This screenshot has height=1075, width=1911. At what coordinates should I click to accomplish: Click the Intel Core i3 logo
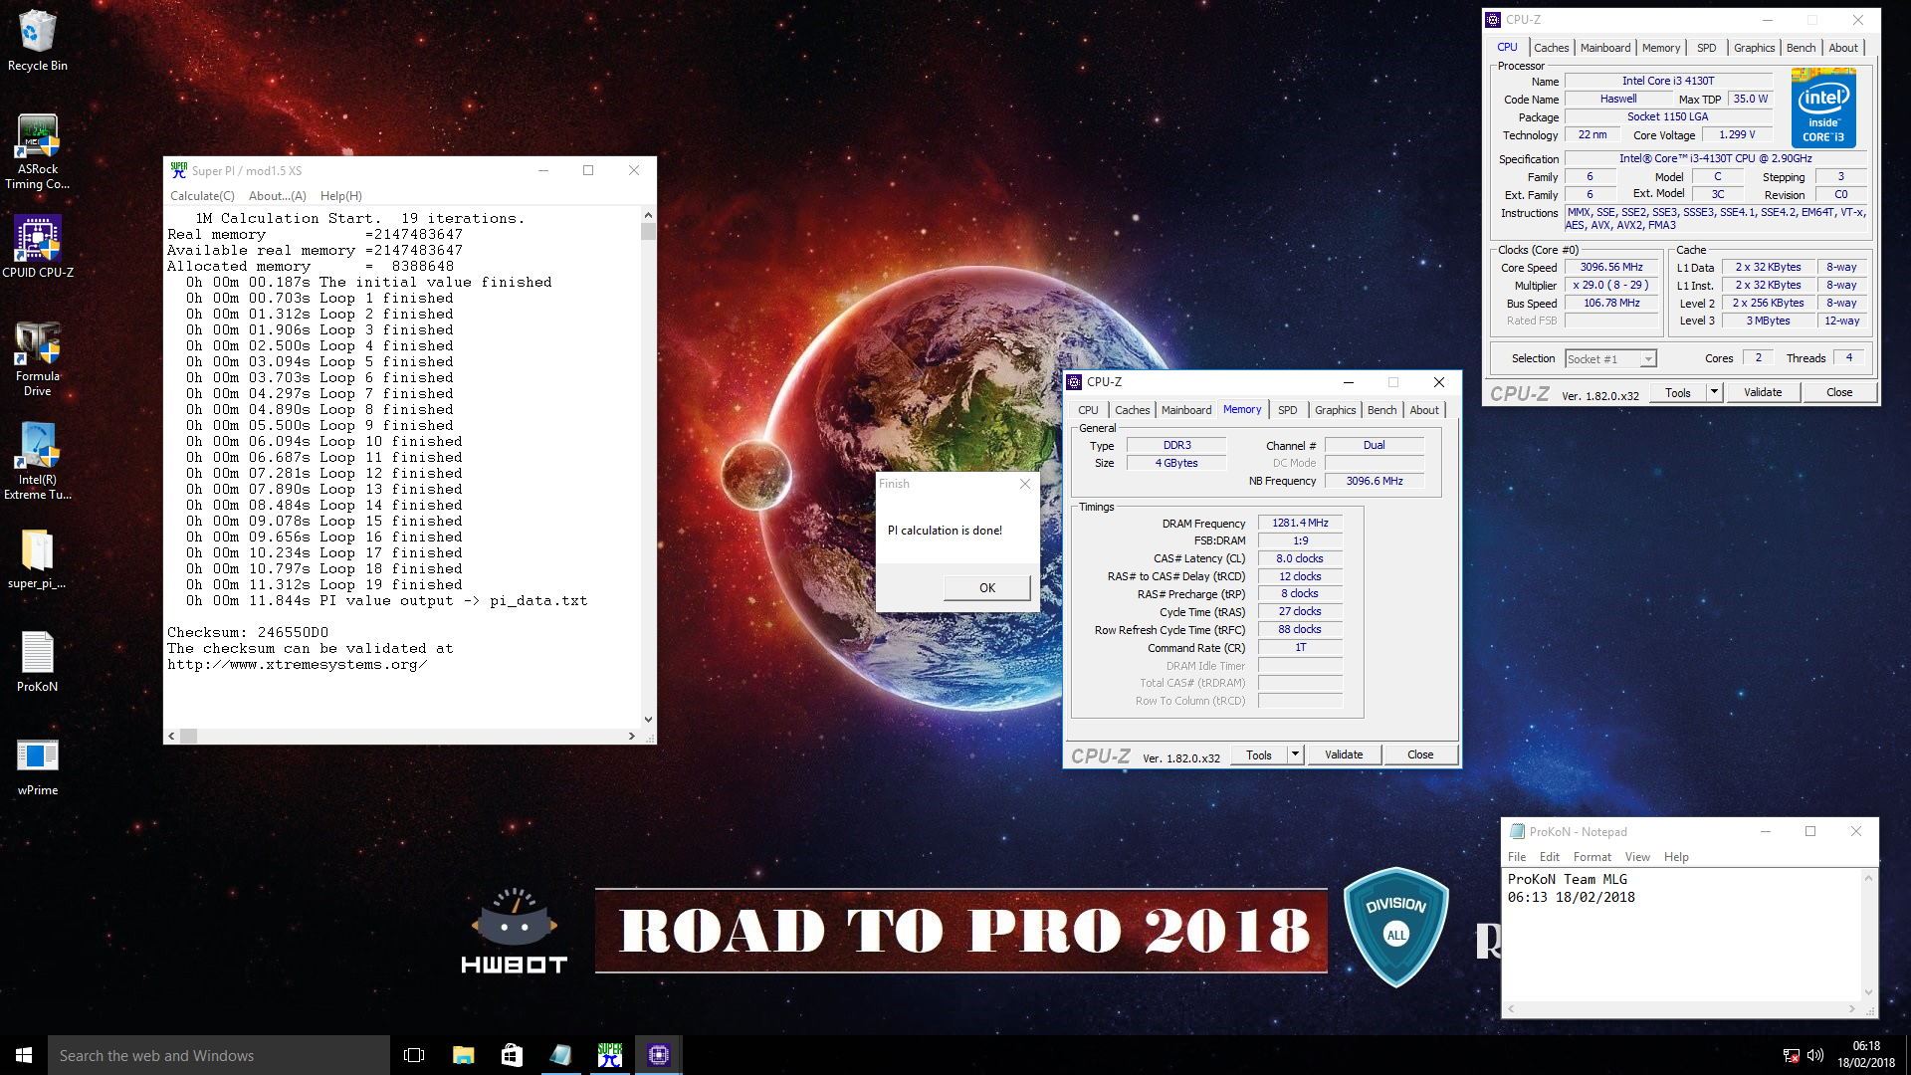tap(1823, 107)
